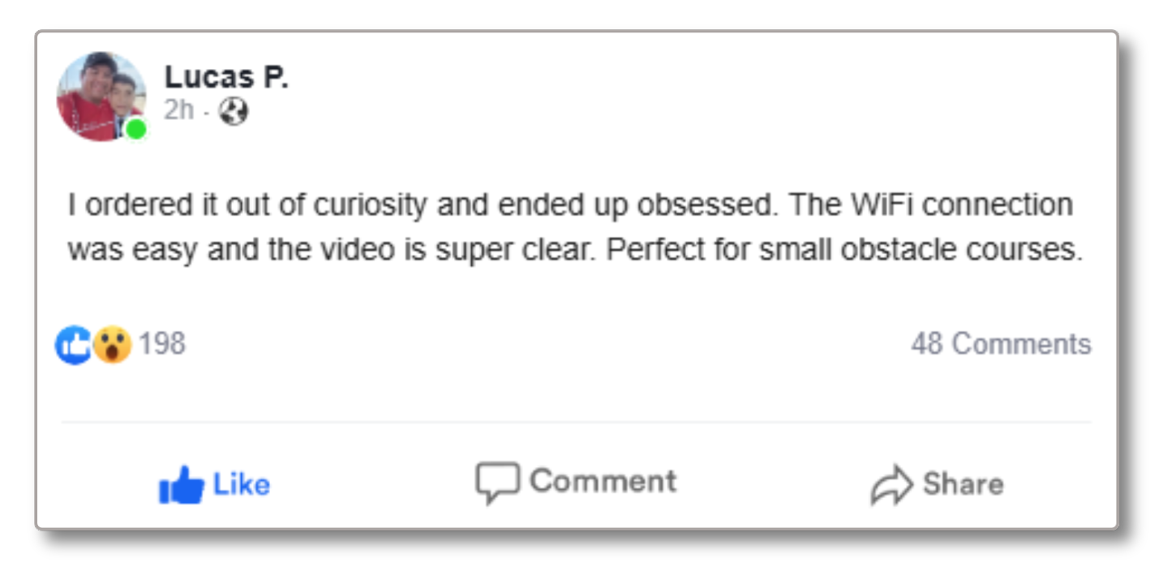Screen dimensions: 1176x584
Task: Click the blue thumbs-up Like button icon
Action: (180, 485)
